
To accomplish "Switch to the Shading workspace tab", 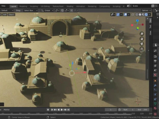I will [70, 6].
